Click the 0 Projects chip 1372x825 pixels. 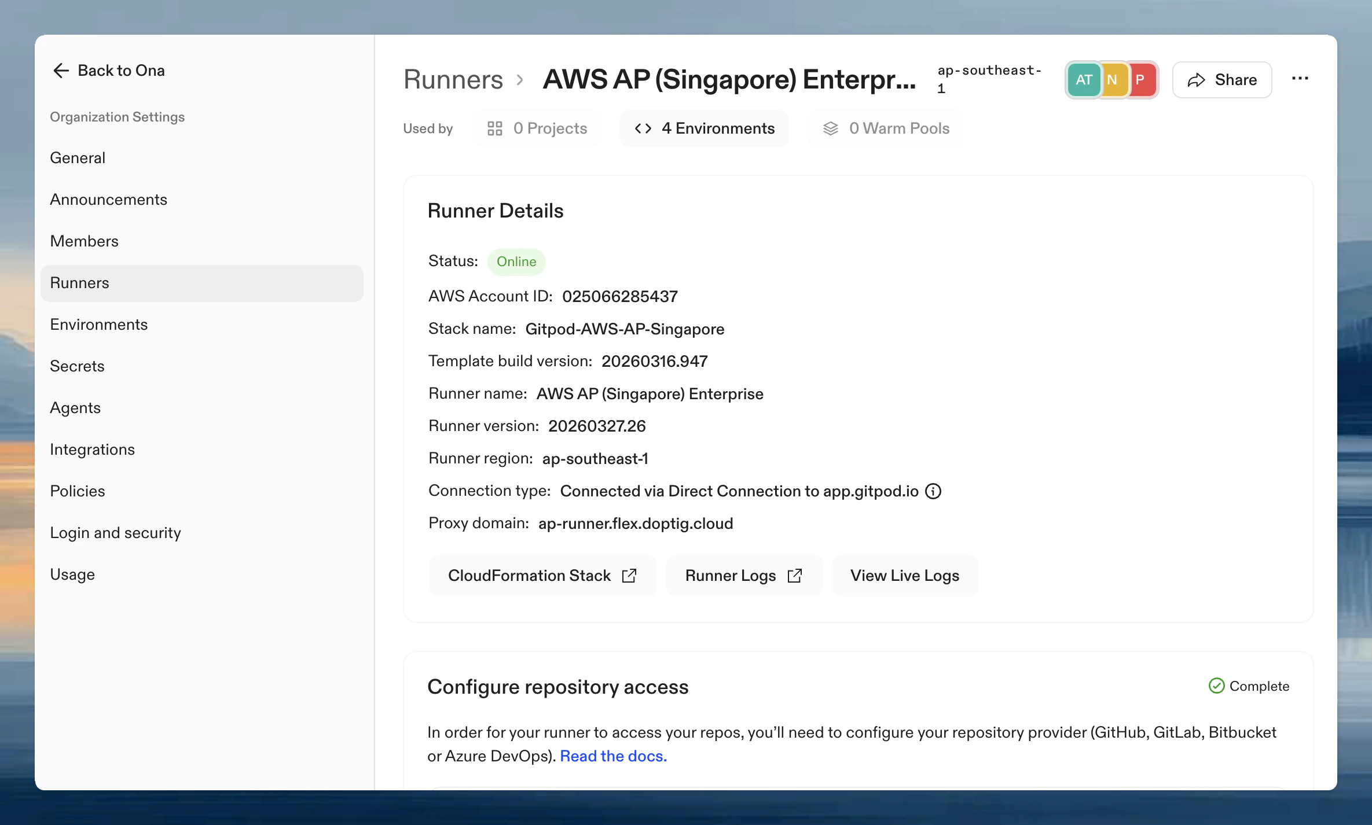point(537,128)
